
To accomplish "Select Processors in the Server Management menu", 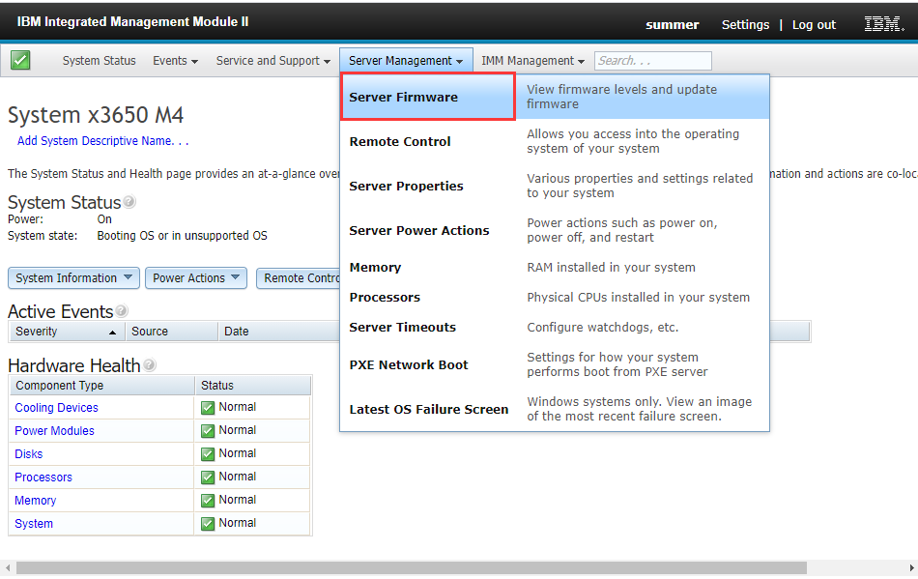I will (385, 298).
